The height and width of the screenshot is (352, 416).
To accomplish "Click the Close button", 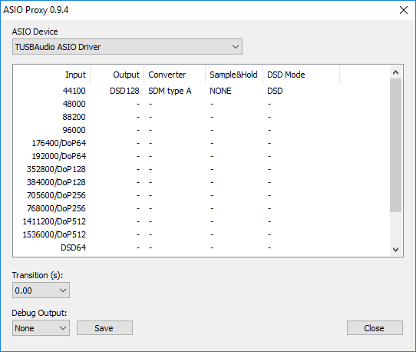I will point(375,328).
